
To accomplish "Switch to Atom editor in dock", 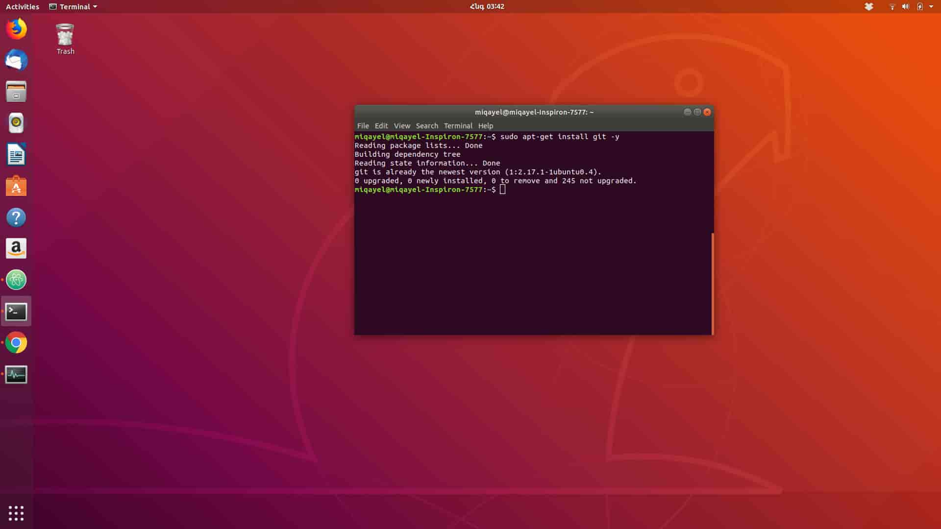I will point(16,280).
